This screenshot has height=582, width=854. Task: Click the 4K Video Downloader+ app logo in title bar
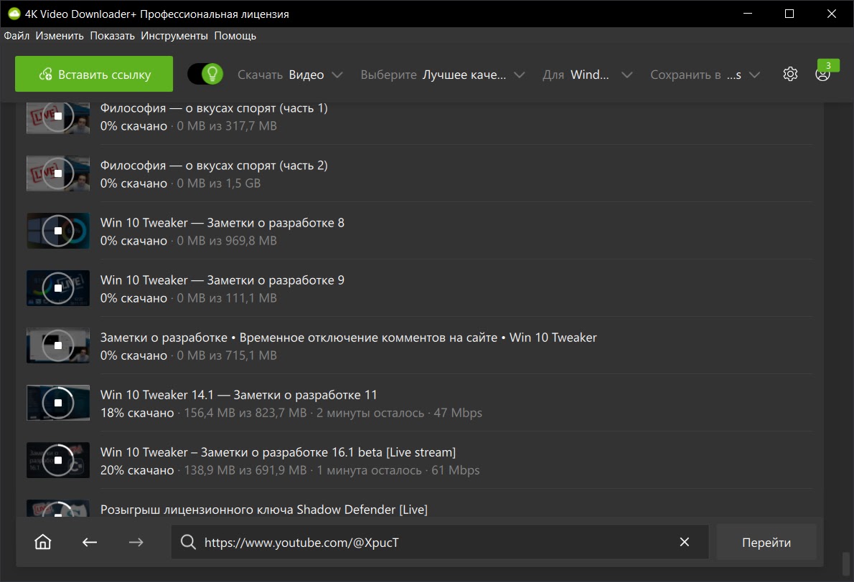(x=14, y=14)
